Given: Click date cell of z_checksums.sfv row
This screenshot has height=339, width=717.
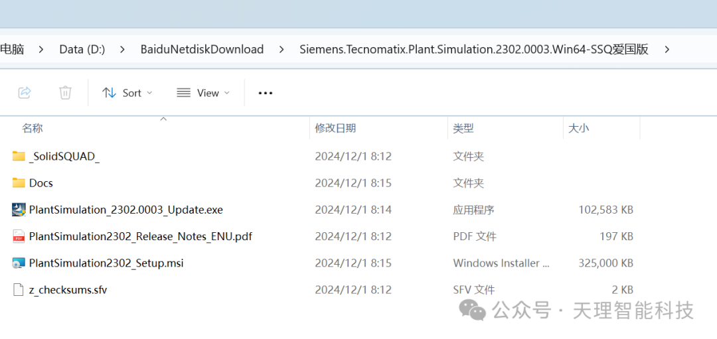Looking at the screenshot, I should click(353, 290).
